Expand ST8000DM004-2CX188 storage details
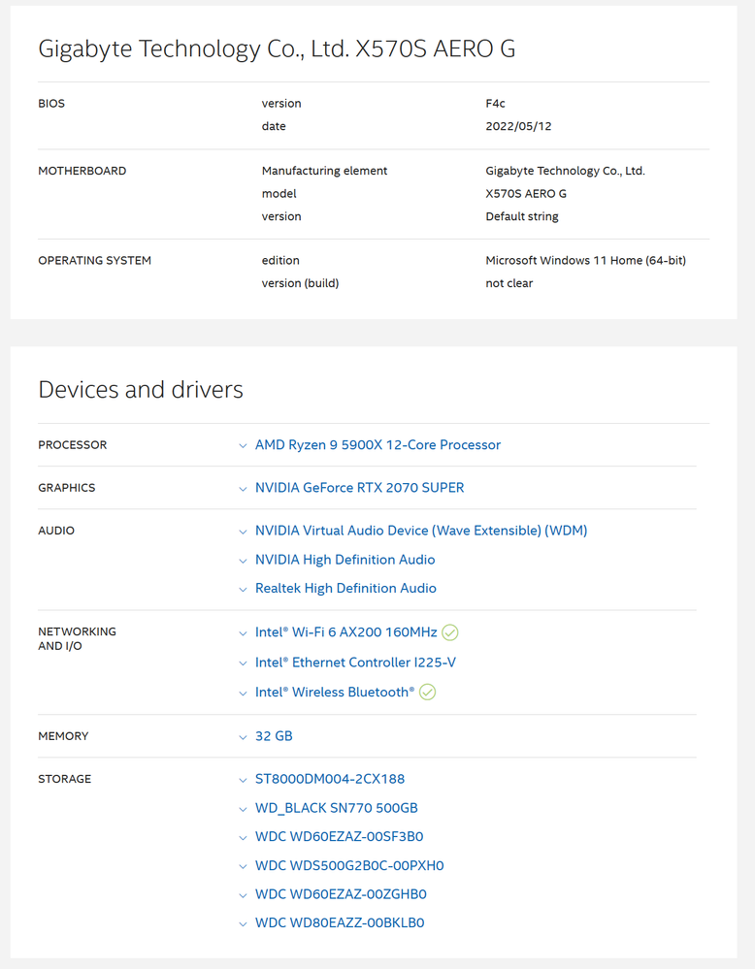 (x=243, y=779)
